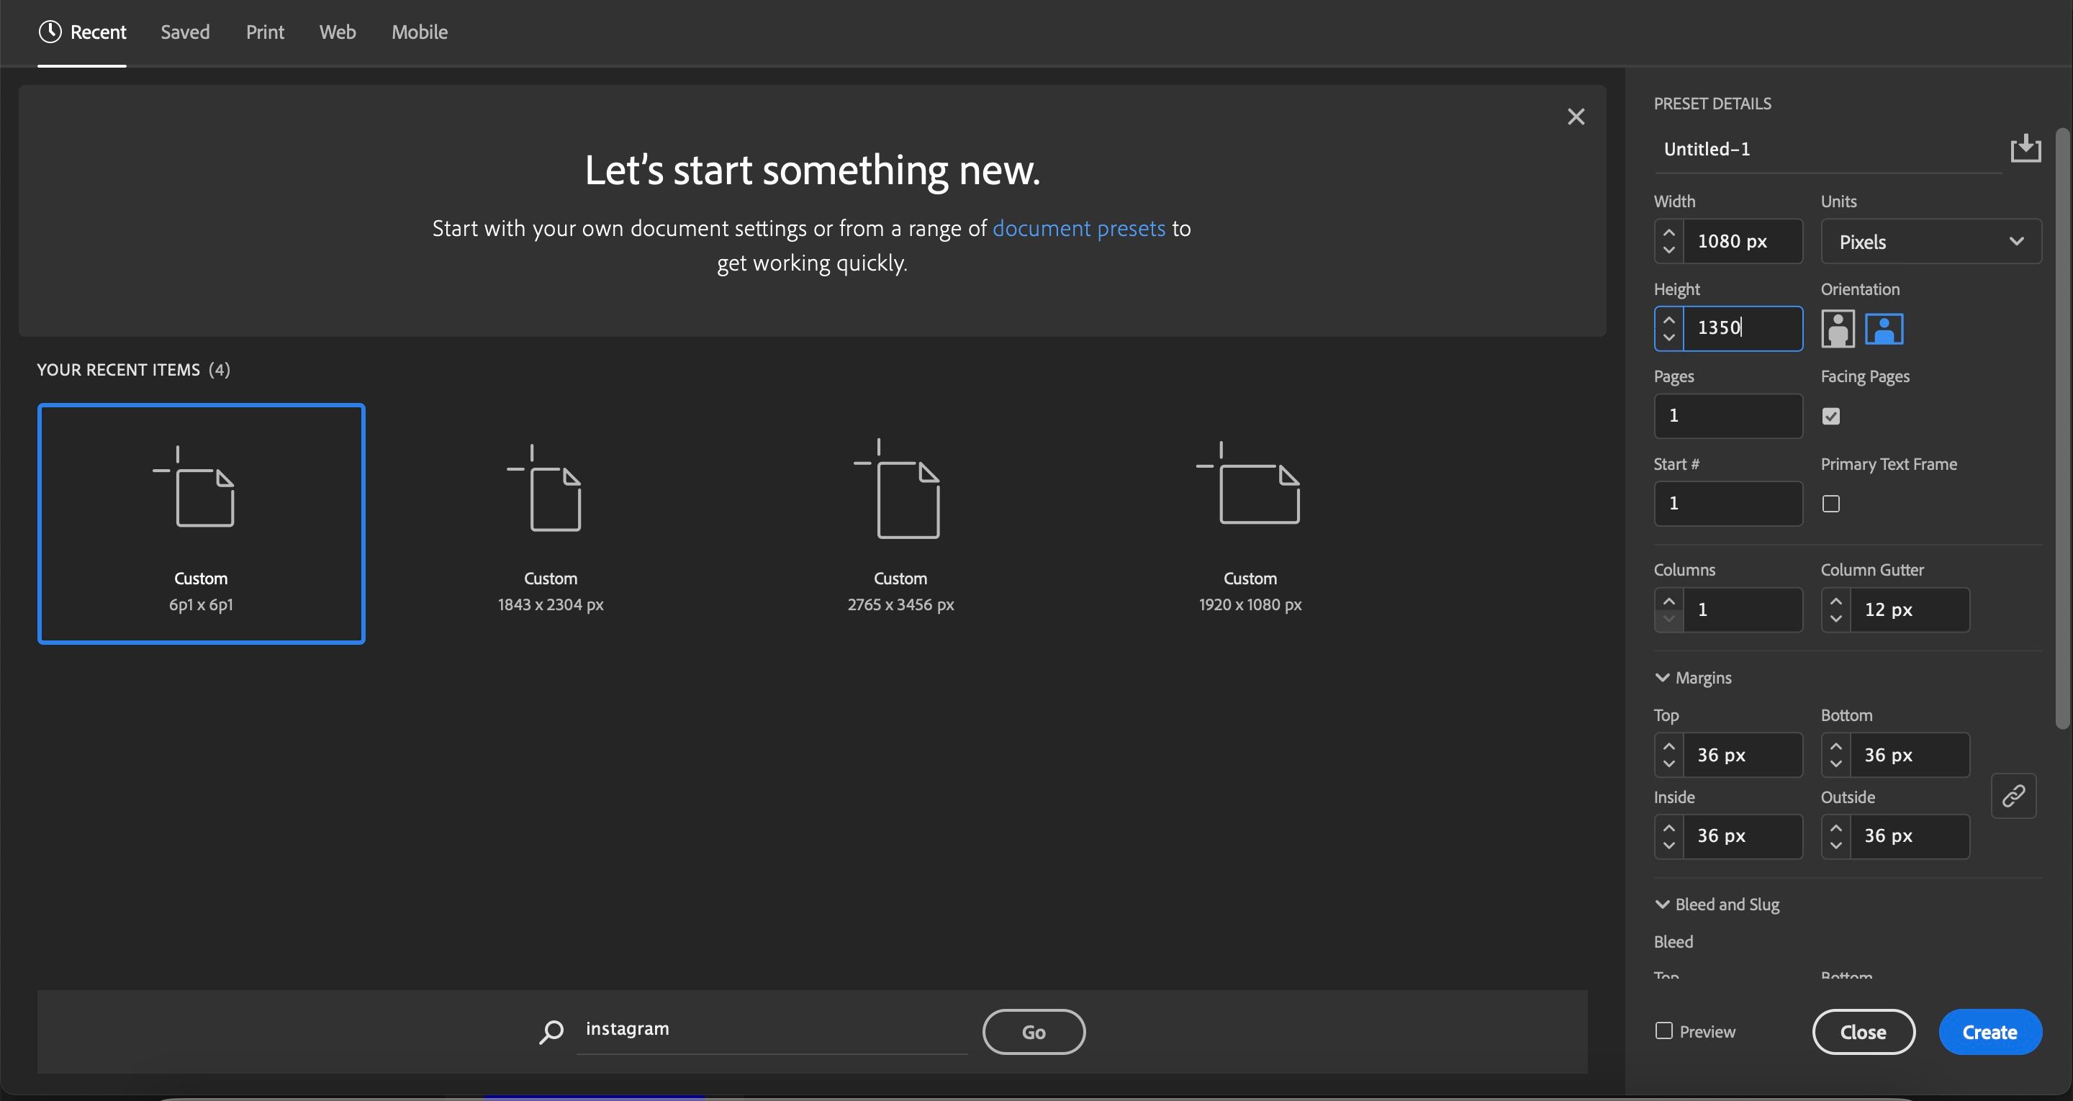Select portrait orientation
Screen dimensions: 2073x1101
(x=1839, y=328)
